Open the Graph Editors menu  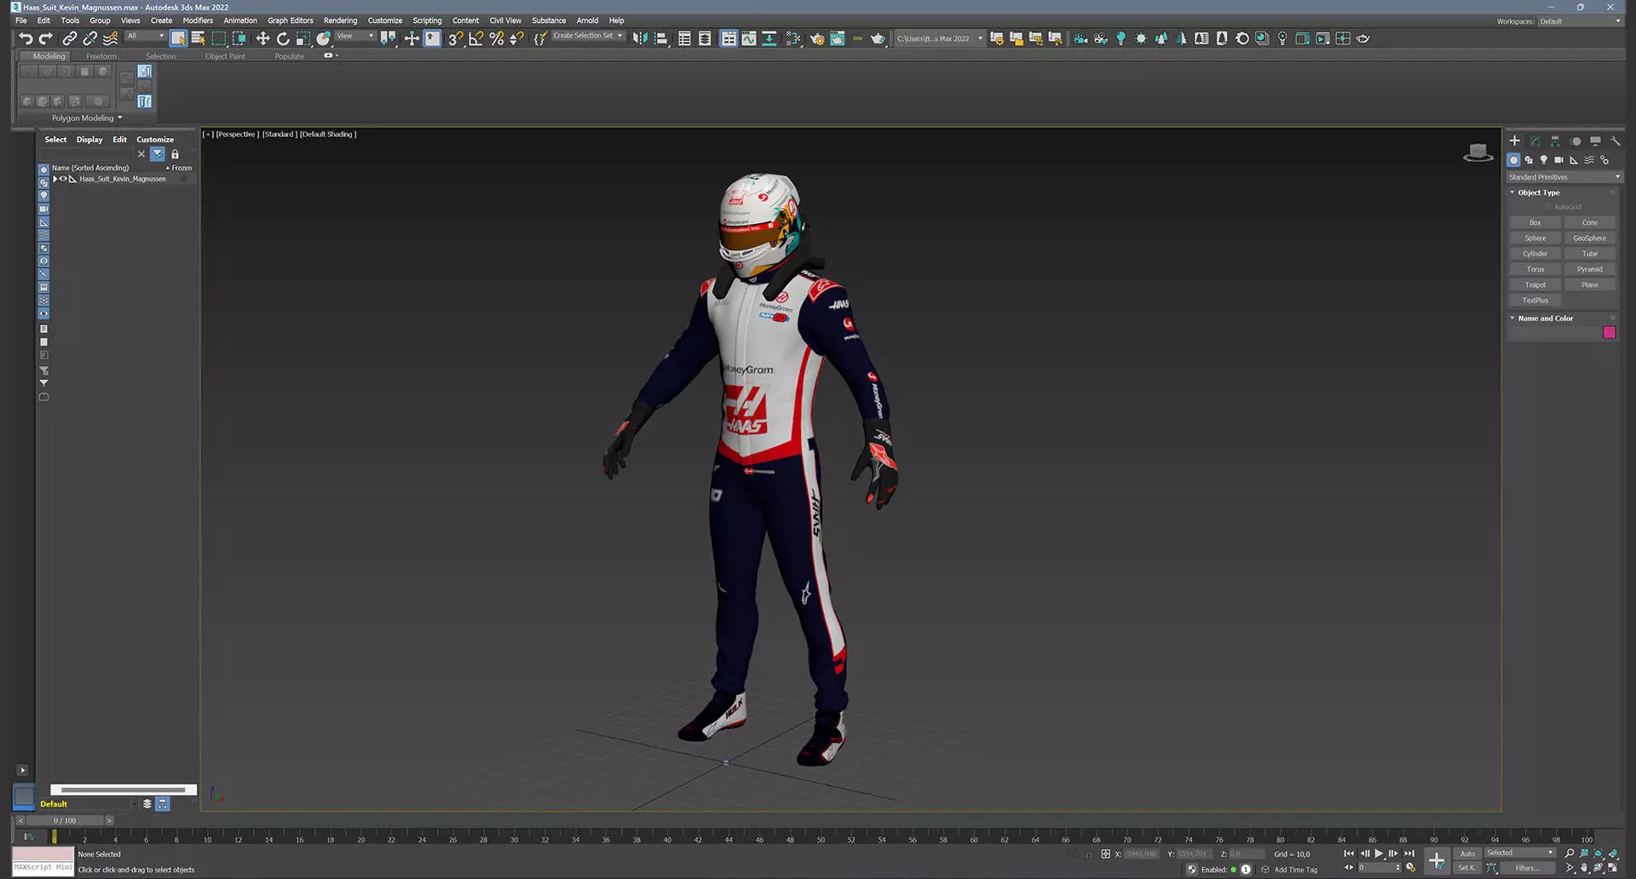pyautogui.click(x=290, y=20)
